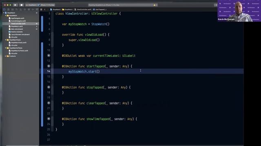Select the StopWatch project root in navigator

point(11,13)
